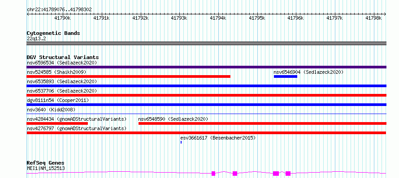Click the red nsv4276797 variant bar
Image resolution: width=399 pixels, height=178 pixels.
pos(206,133)
